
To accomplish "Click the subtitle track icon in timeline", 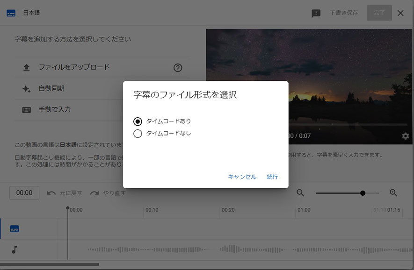I will pyautogui.click(x=14, y=228).
